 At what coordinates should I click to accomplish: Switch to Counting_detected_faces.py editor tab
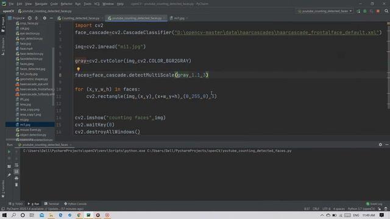pyautogui.click(x=79, y=18)
